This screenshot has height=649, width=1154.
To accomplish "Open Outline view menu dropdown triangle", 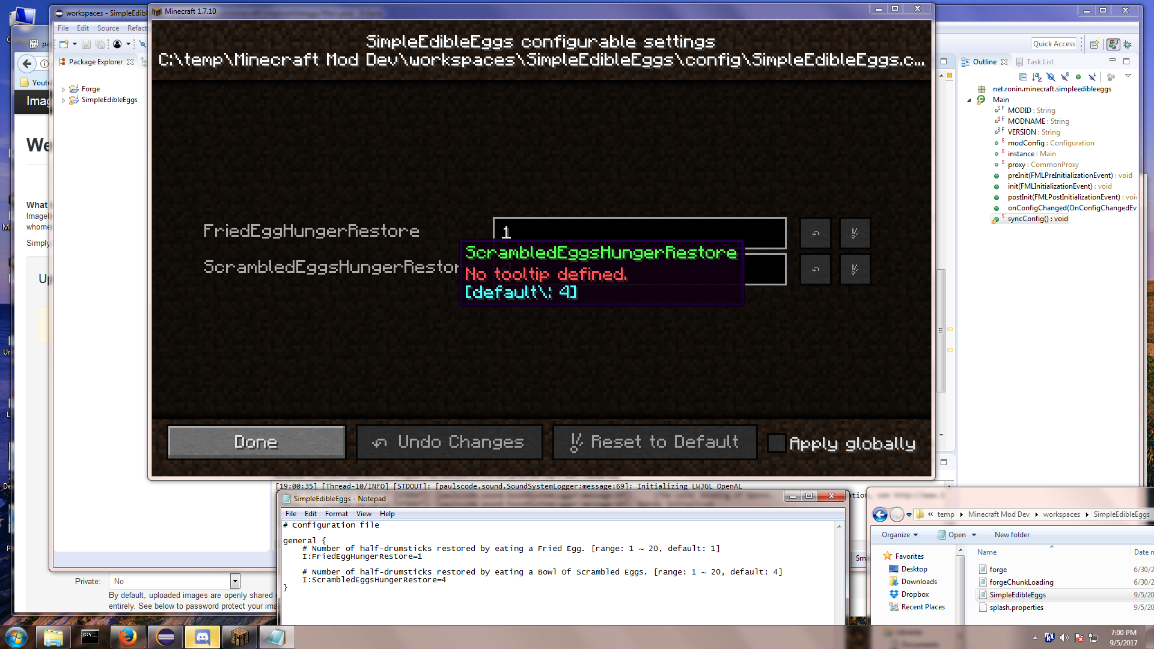I will 1128,76.
